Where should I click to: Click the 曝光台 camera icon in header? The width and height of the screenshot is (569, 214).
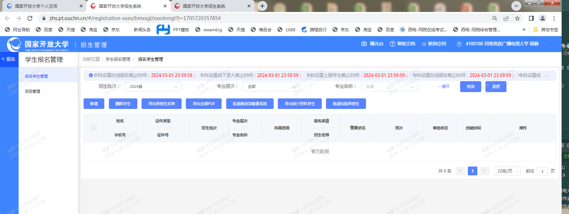[x=364, y=44]
